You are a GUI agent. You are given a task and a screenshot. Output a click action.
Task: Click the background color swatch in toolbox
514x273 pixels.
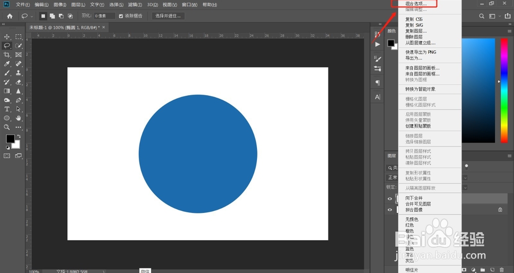click(17, 145)
